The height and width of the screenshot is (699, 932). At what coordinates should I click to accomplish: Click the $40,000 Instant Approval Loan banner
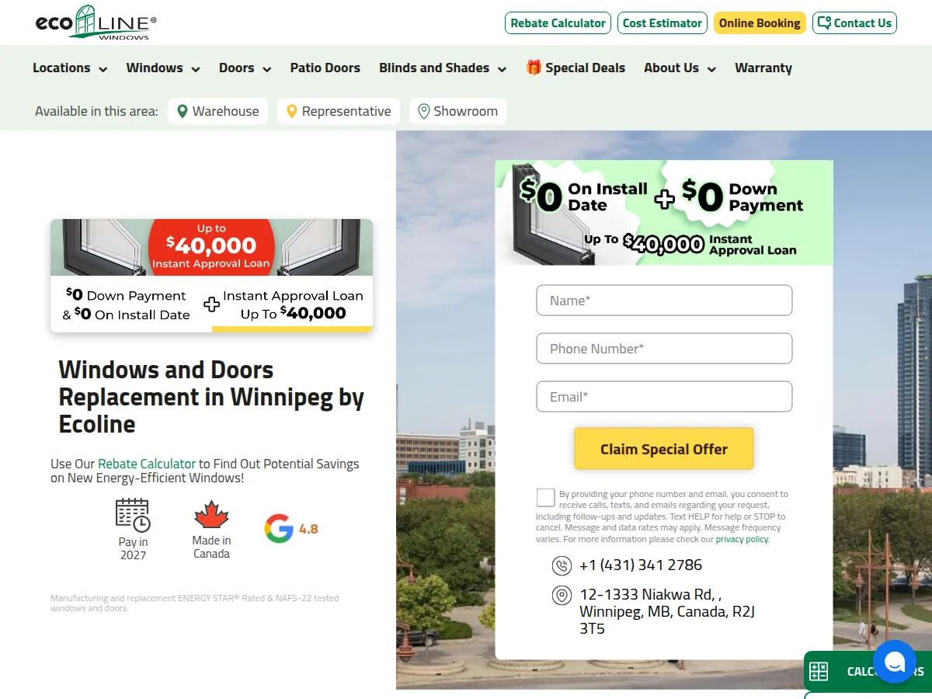click(211, 276)
